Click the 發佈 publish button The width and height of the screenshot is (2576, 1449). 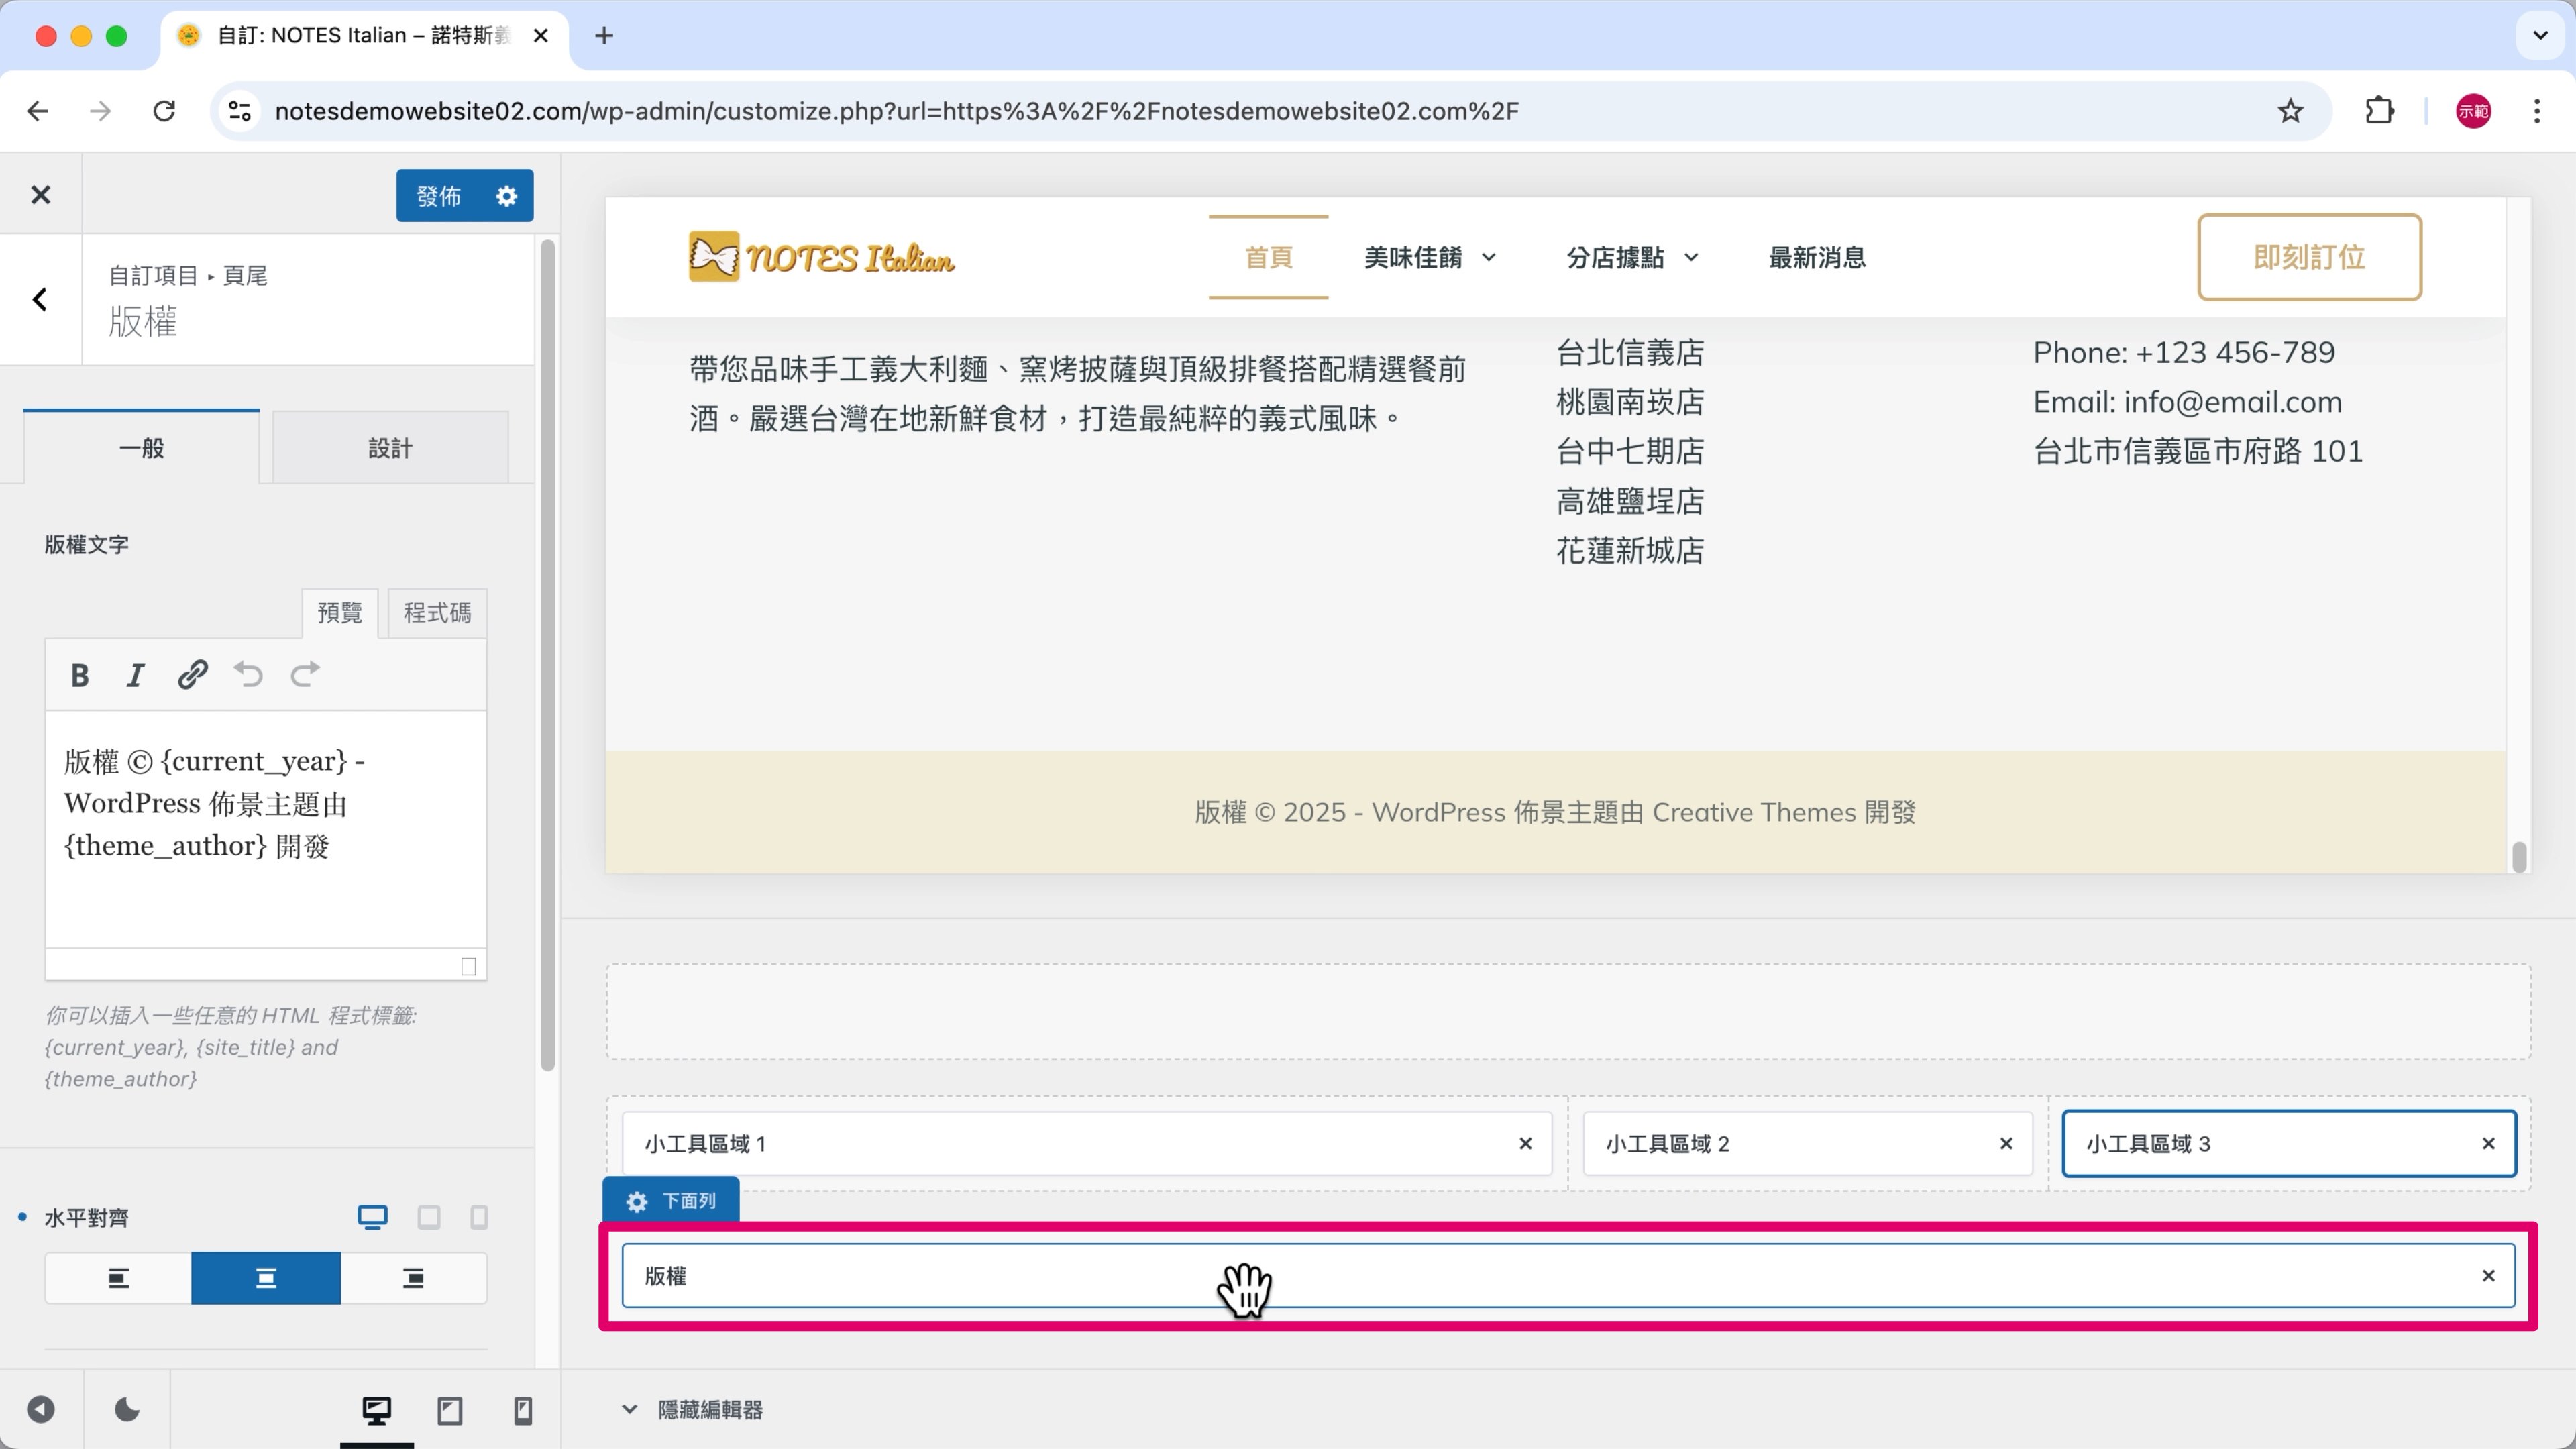pos(438,195)
